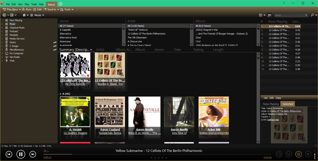Screen dimensions: 318x161
Task: Pause playback with the pause button
Action: pyautogui.click(x=21, y=154)
